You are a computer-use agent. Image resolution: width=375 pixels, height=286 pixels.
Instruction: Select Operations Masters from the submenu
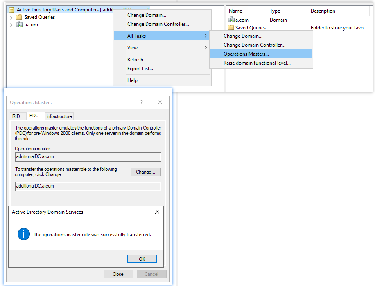click(x=246, y=54)
